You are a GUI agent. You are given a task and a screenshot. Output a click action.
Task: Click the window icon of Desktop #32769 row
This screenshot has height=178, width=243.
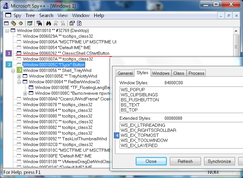coord(13,30)
